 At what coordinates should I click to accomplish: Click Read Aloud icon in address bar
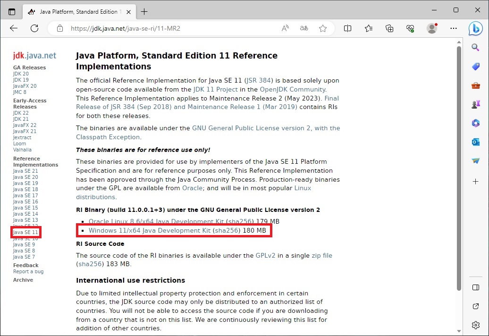[285, 28]
